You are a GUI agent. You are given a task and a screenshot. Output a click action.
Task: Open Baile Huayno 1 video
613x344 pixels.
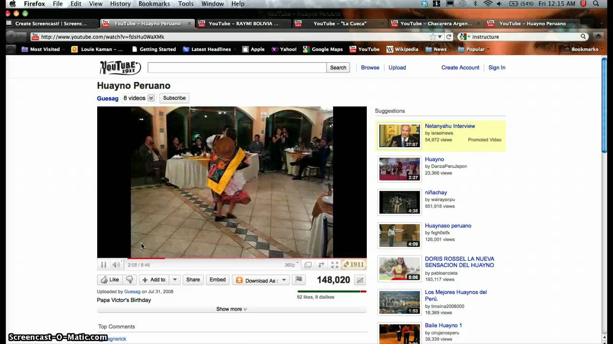coord(443,325)
